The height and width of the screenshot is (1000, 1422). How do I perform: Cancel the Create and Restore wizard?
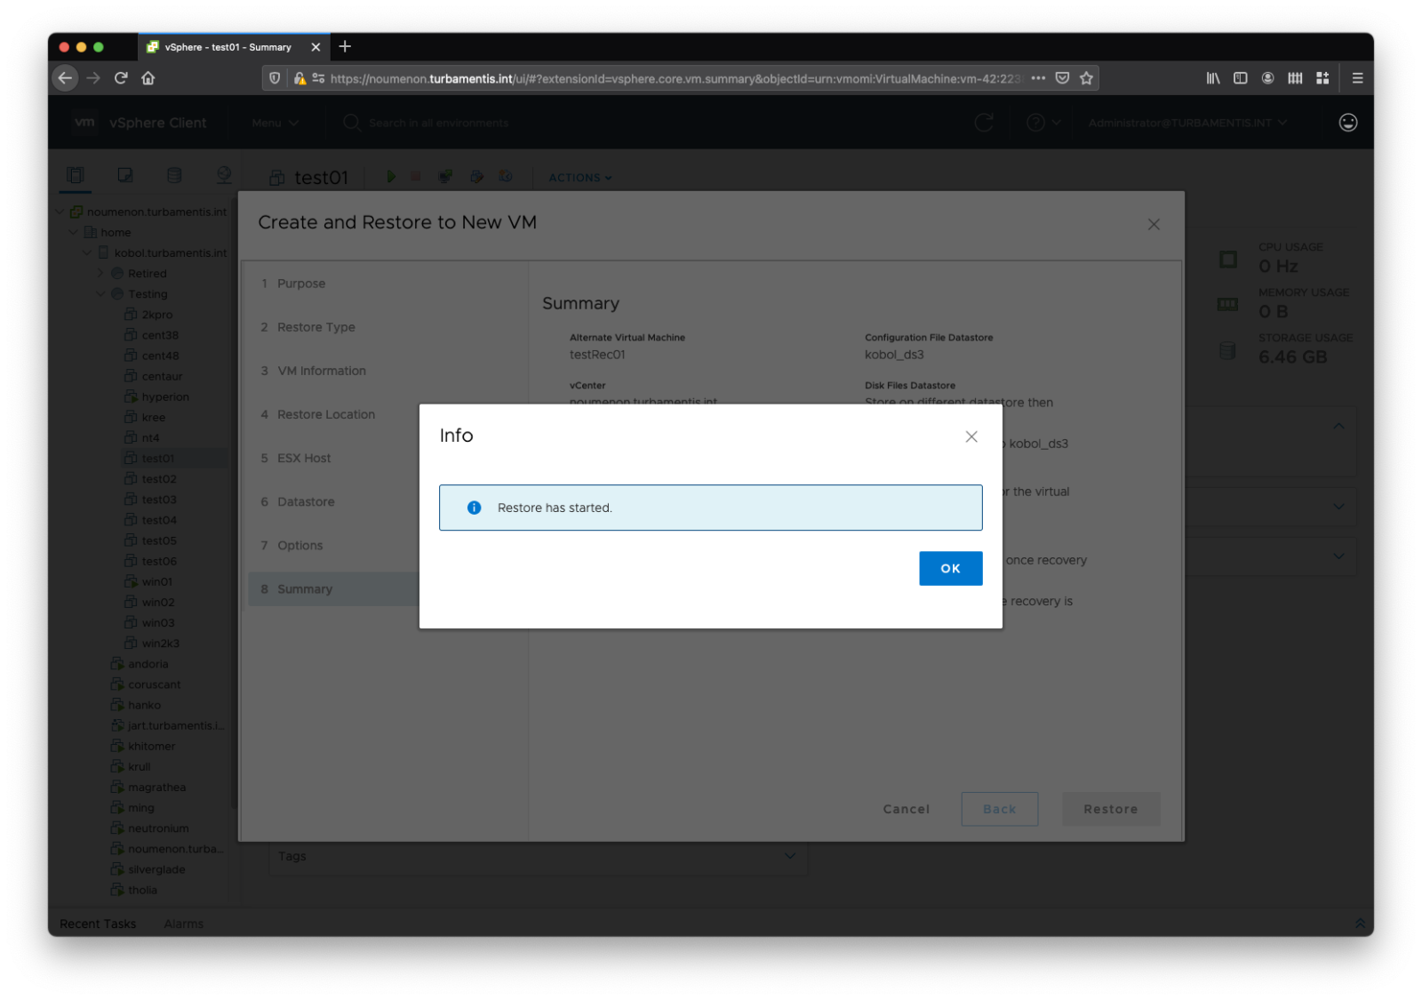point(906,809)
